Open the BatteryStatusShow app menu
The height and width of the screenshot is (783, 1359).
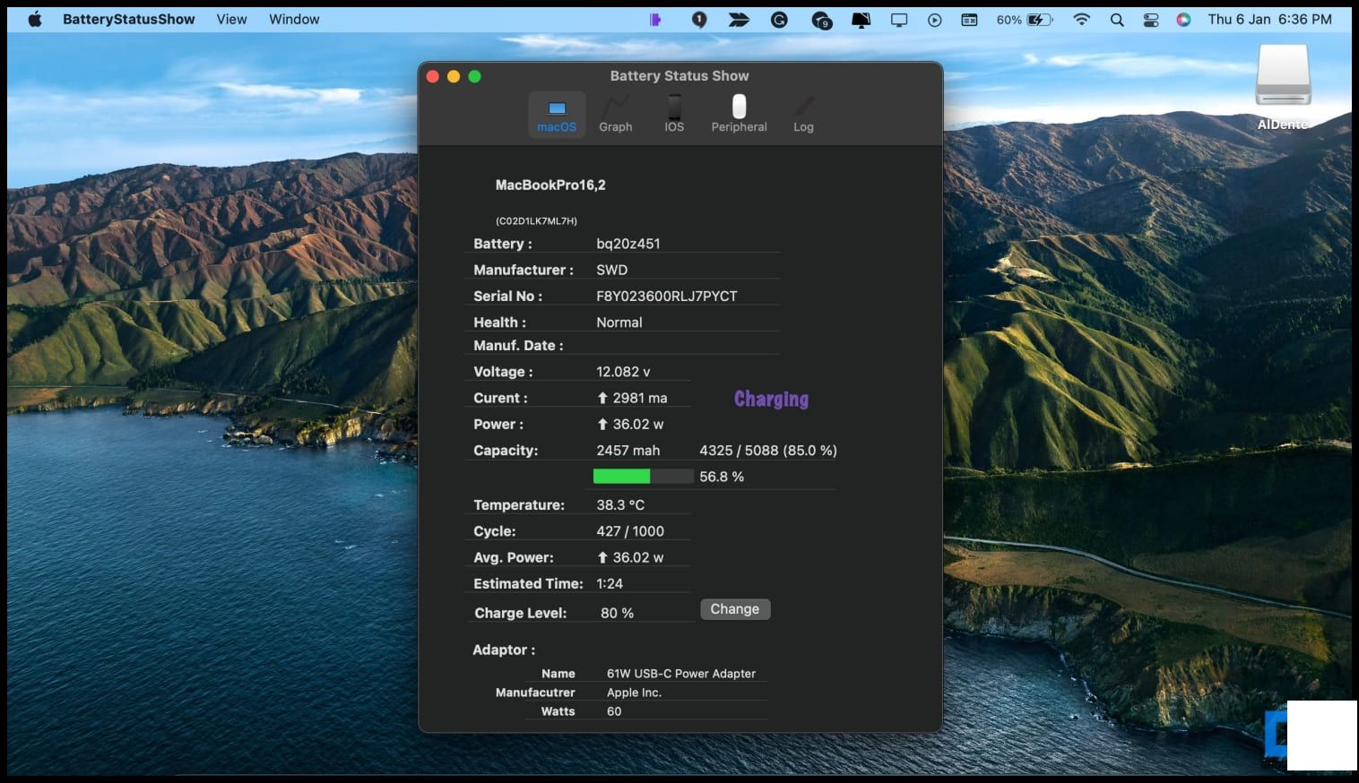[x=128, y=19]
